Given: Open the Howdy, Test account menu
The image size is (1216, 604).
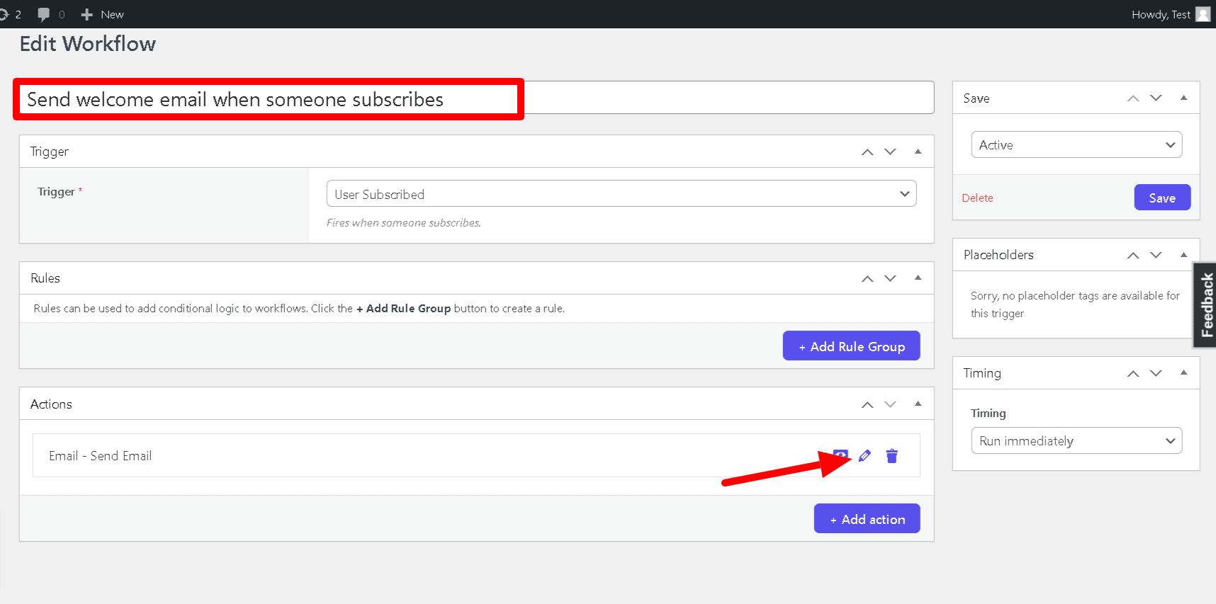Looking at the screenshot, I should [x=1170, y=14].
